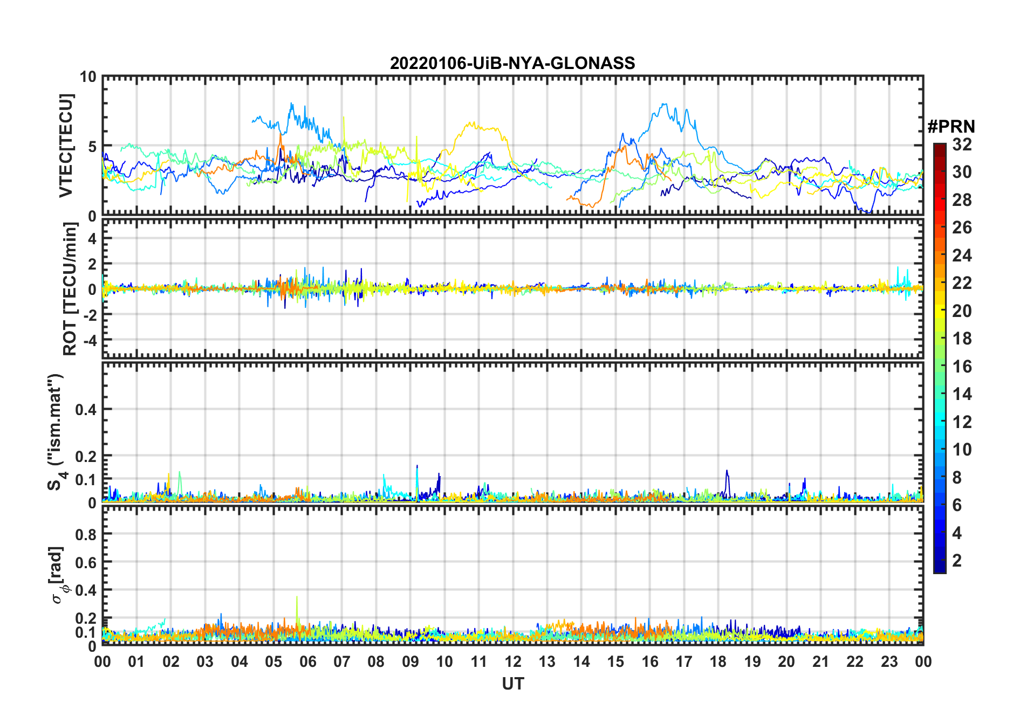Screen dimensions: 1026x717
Task: Click colorbar tick label 26
Action: coord(962,227)
